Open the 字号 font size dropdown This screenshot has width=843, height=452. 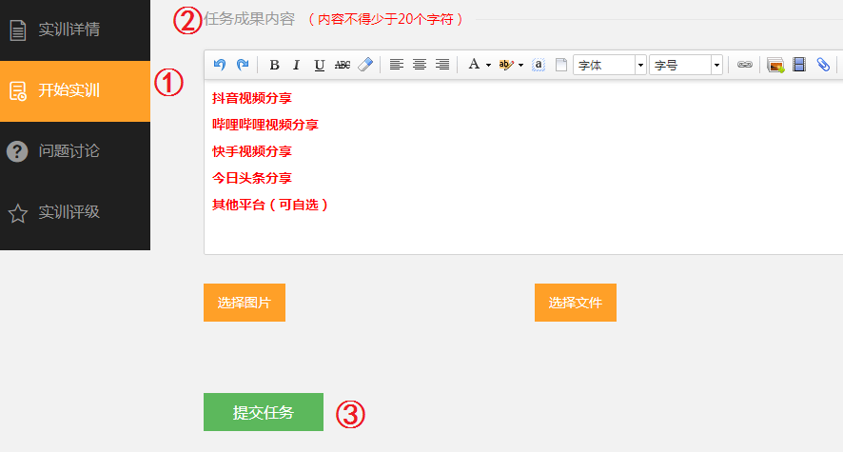coord(716,65)
